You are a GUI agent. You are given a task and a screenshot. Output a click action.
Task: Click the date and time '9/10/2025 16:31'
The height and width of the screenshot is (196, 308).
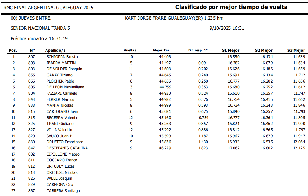227,28
